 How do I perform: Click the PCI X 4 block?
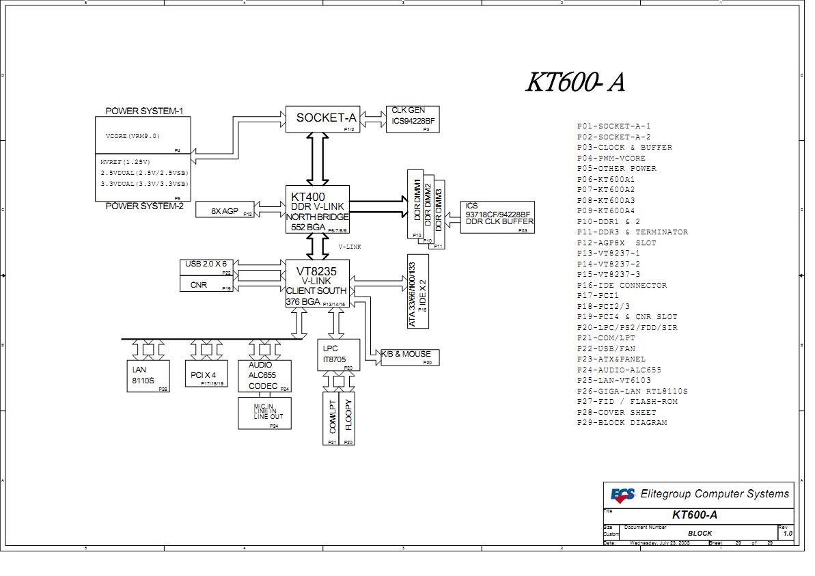point(206,373)
